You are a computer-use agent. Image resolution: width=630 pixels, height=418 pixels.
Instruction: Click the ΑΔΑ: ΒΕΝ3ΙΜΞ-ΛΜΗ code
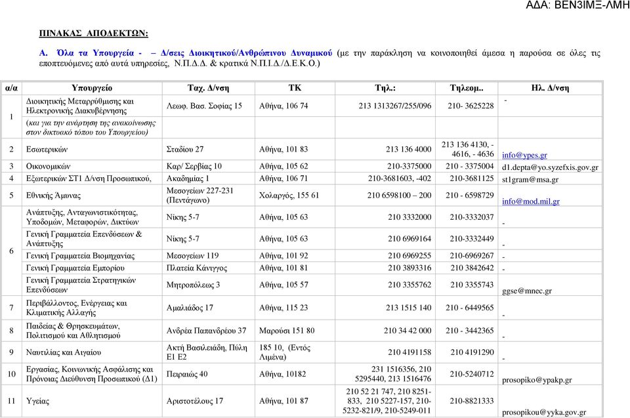[x=577, y=5]
